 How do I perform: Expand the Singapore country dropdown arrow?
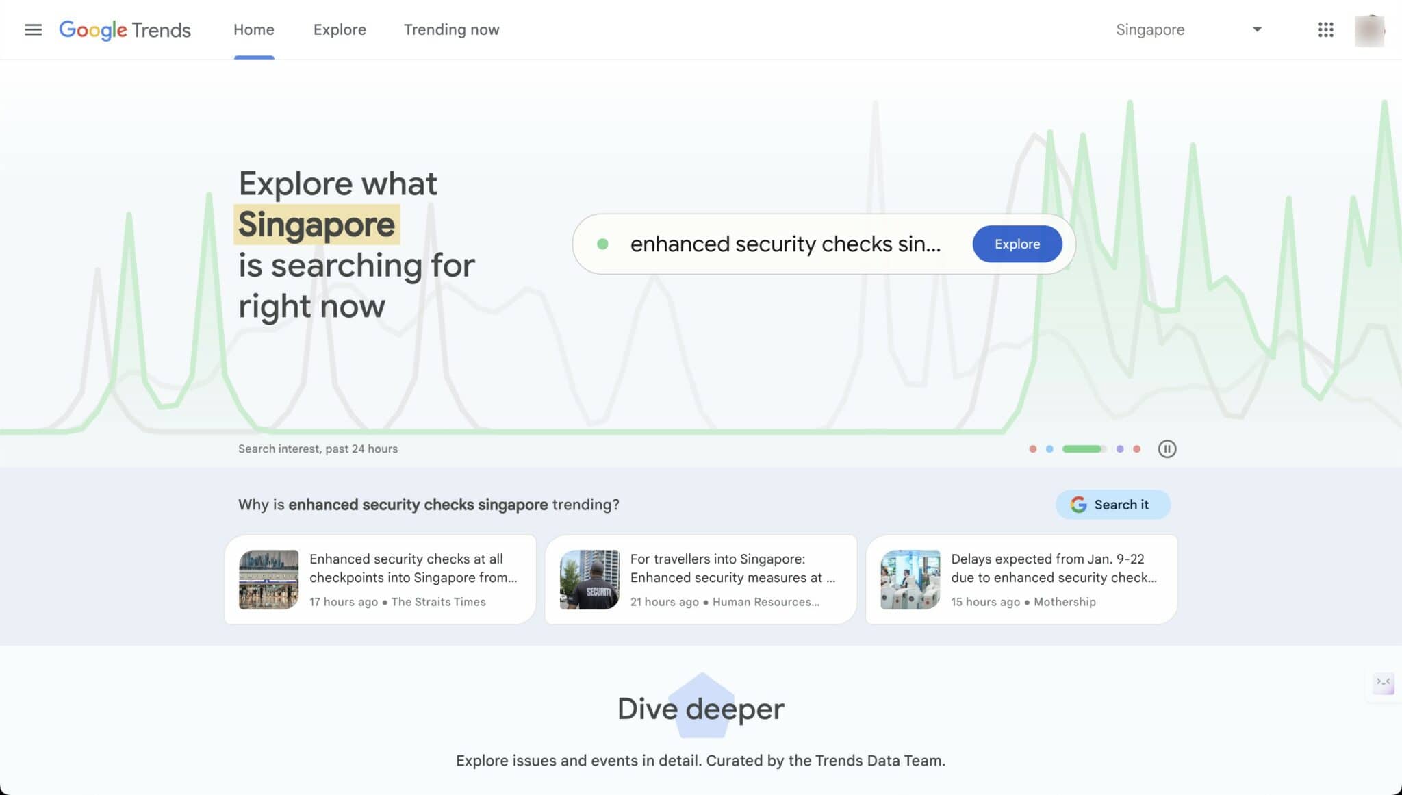(1257, 29)
